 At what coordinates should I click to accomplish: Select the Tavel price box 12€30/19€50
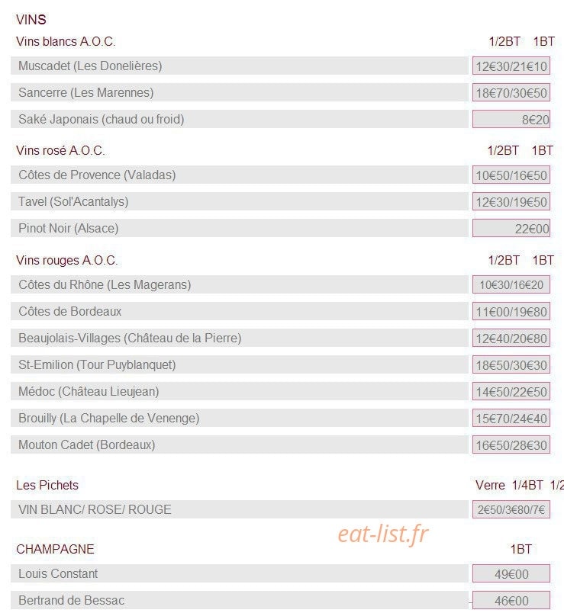[511, 202]
